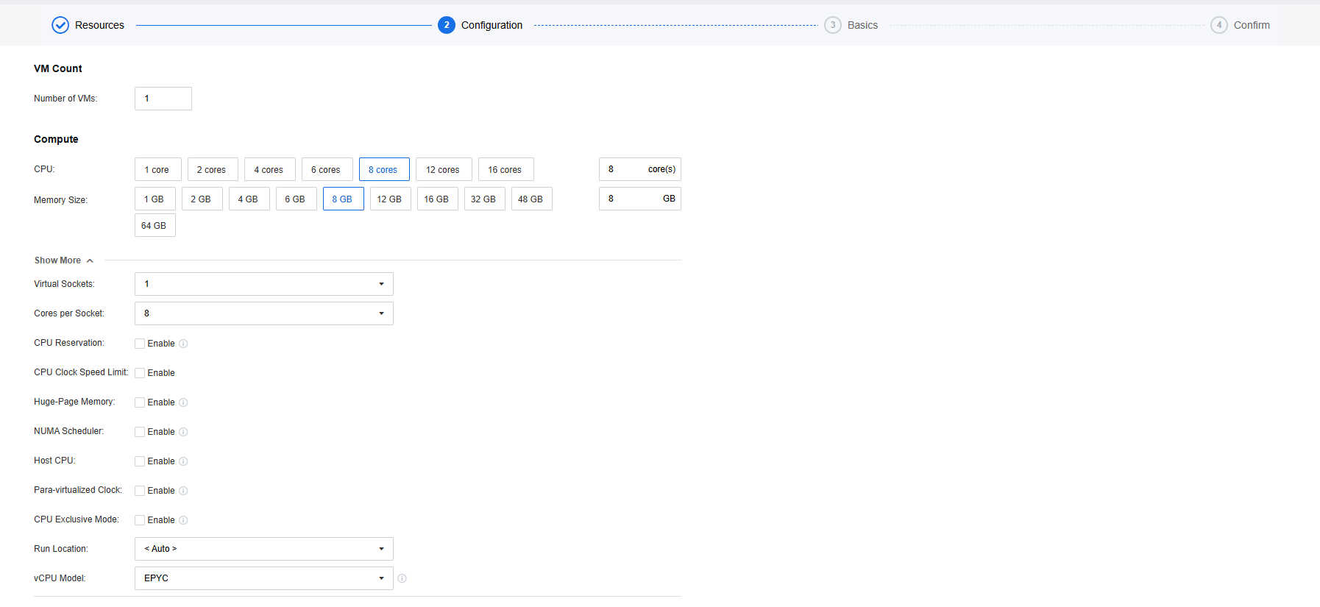Select 64 GB memory size
Image resolution: width=1320 pixels, height=607 pixels.
pyautogui.click(x=155, y=225)
